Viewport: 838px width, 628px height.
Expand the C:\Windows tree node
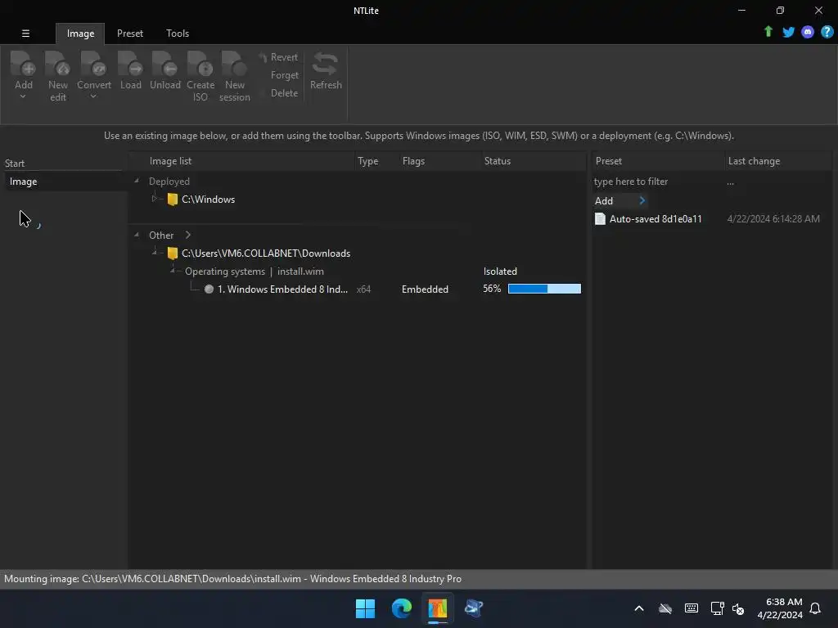point(155,199)
